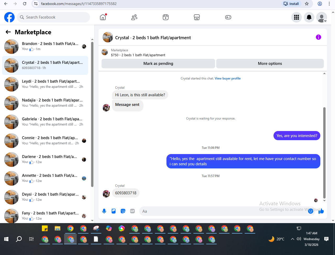The height and width of the screenshot is (255, 335).
Task: Show hidden system tray icons
Action: point(293,239)
